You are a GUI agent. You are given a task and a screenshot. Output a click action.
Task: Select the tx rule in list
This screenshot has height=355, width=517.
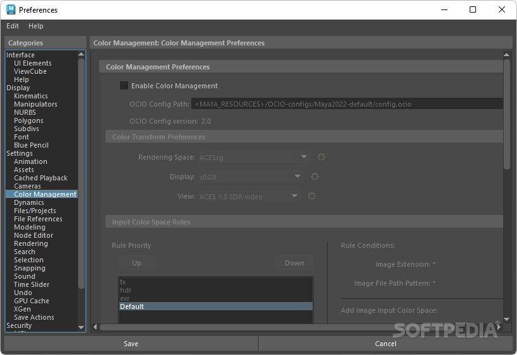coord(216,282)
